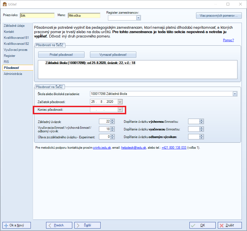The width and height of the screenshot is (247, 231).
Task: Decrease Dopĺňanie úväzku výchovnou činnosťou value
Action: tap(201, 123)
